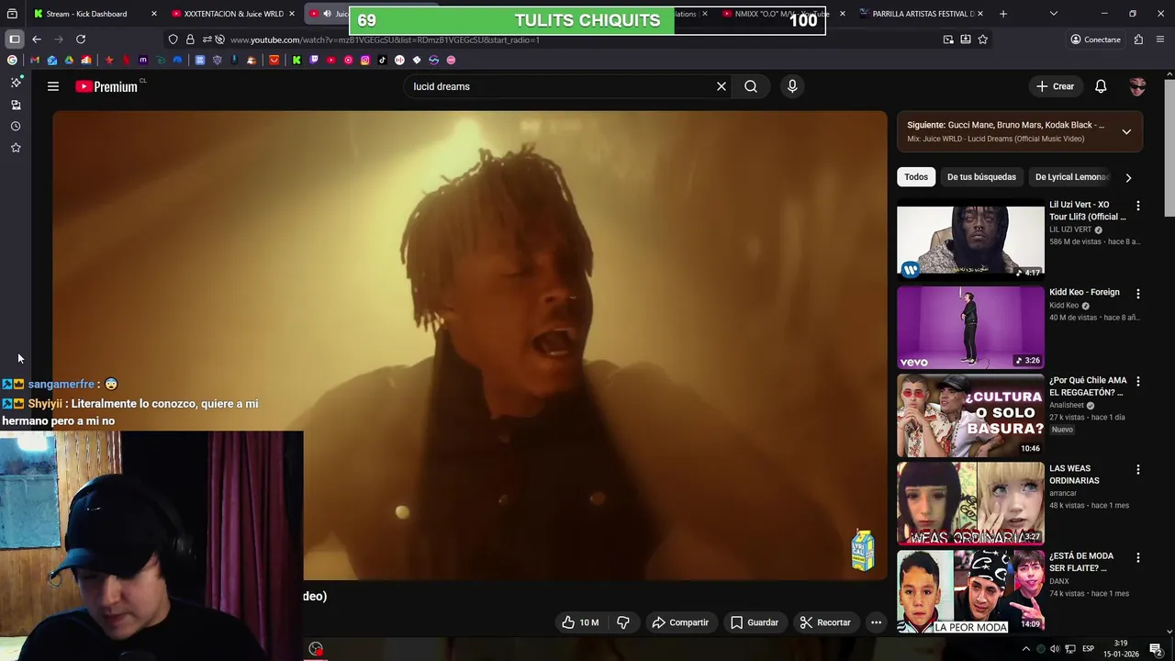1175x661 pixels.
Task: Show hidden system tray icons chevron
Action: (1026, 649)
